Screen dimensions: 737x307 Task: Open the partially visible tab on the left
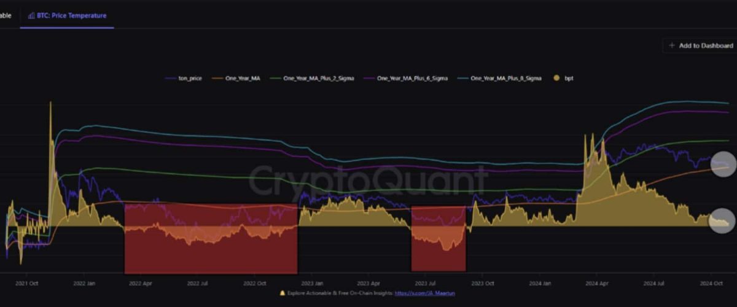tap(6, 15)
